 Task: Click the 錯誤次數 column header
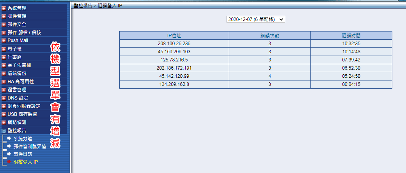click(269, 35)
